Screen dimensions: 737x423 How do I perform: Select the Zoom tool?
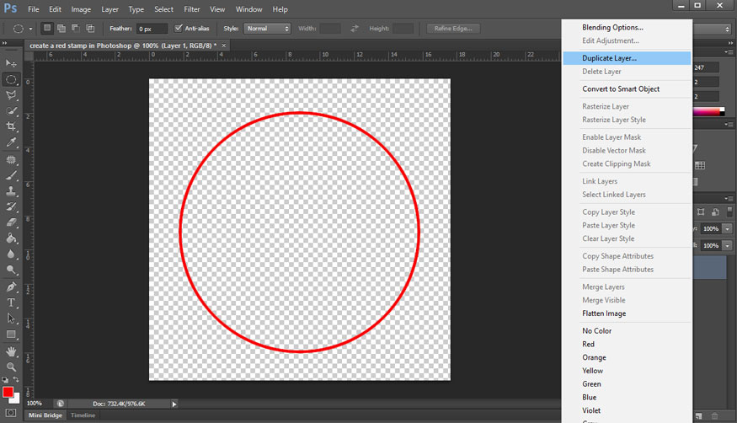pos(12,367)
